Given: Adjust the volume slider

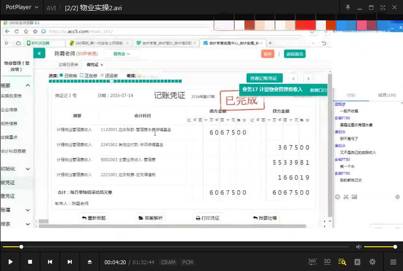Looking at the screenshot, I should [x=381, y=247].
